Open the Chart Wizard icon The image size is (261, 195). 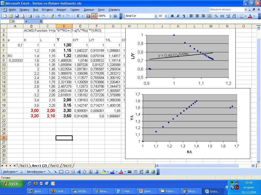click(88, 16)
